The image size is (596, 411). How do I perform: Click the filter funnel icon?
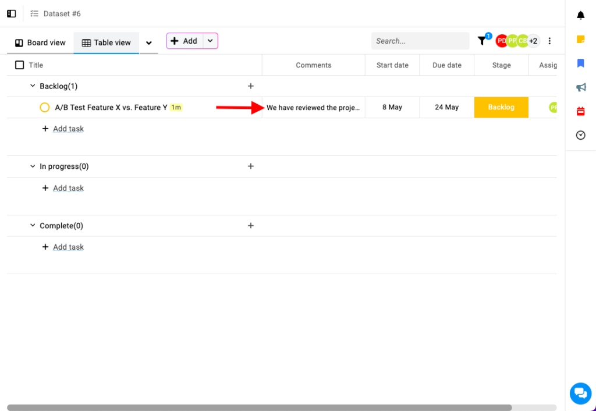point(482,41)
